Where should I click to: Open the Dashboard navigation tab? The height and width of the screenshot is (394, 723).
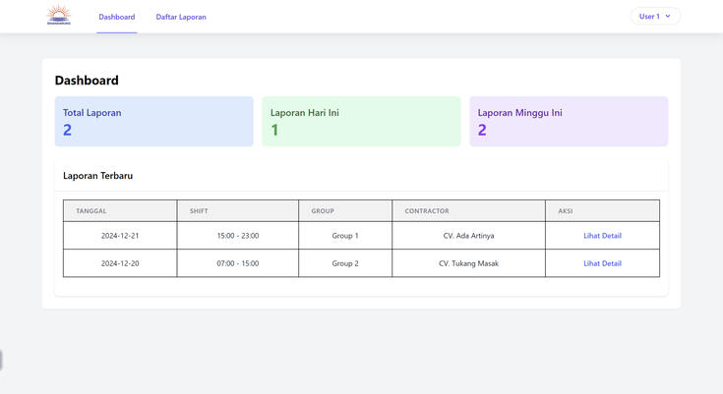(117, 17)
